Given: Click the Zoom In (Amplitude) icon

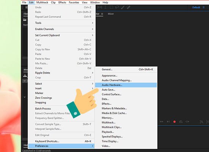Looking at the screenshot, I should click(x=201, y=122).
